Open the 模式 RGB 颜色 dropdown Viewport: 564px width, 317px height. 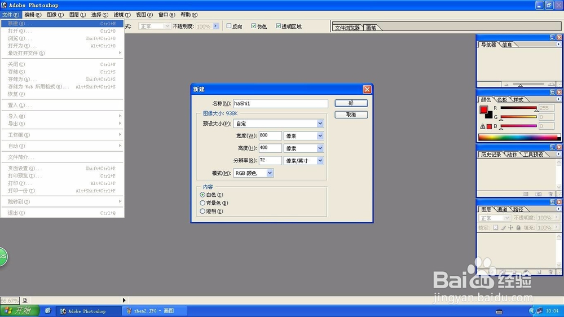(x=270, y=173)
